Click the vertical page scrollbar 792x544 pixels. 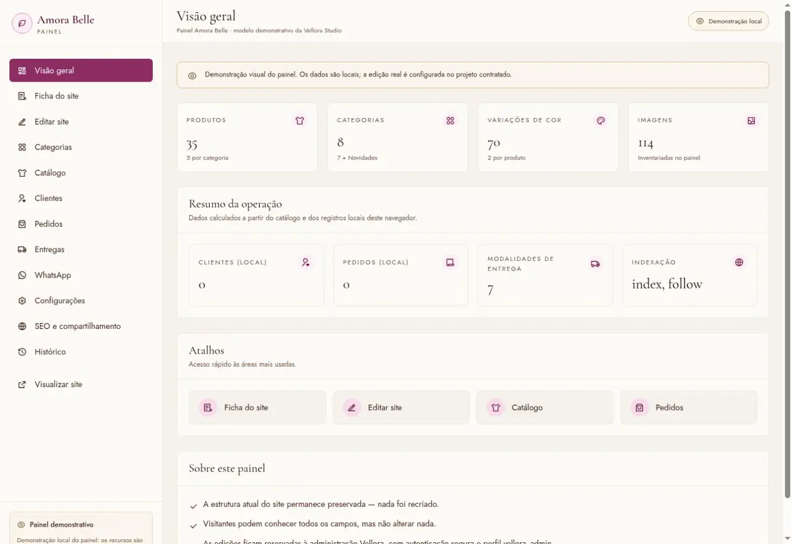[x=787, y=254]
